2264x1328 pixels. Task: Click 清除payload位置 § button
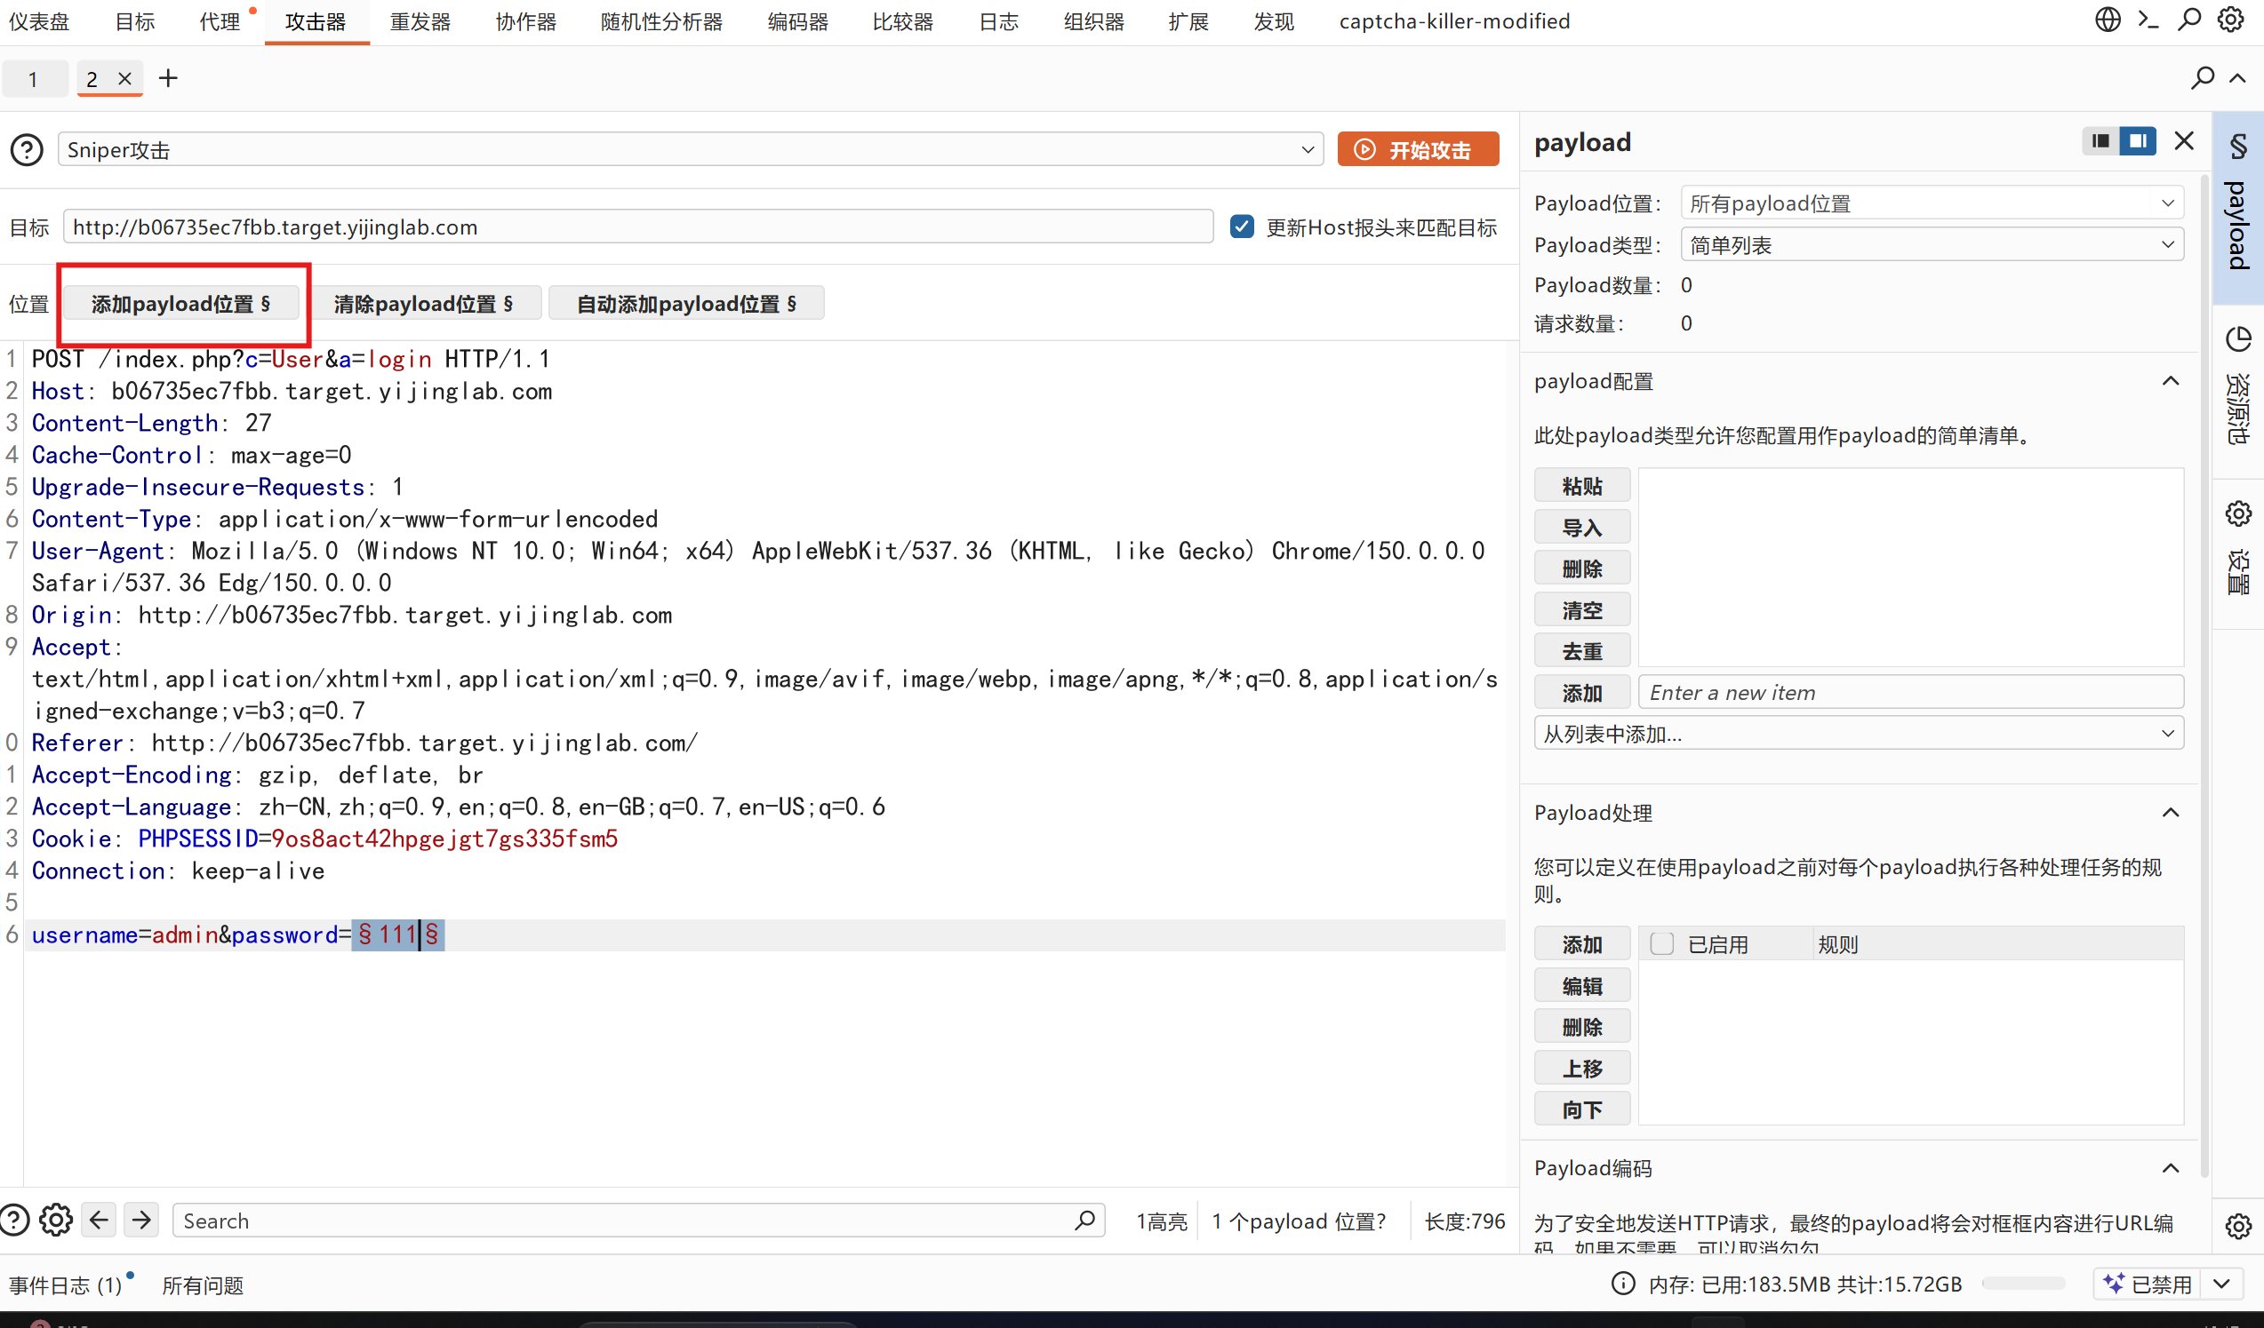[x=423, y=304]
